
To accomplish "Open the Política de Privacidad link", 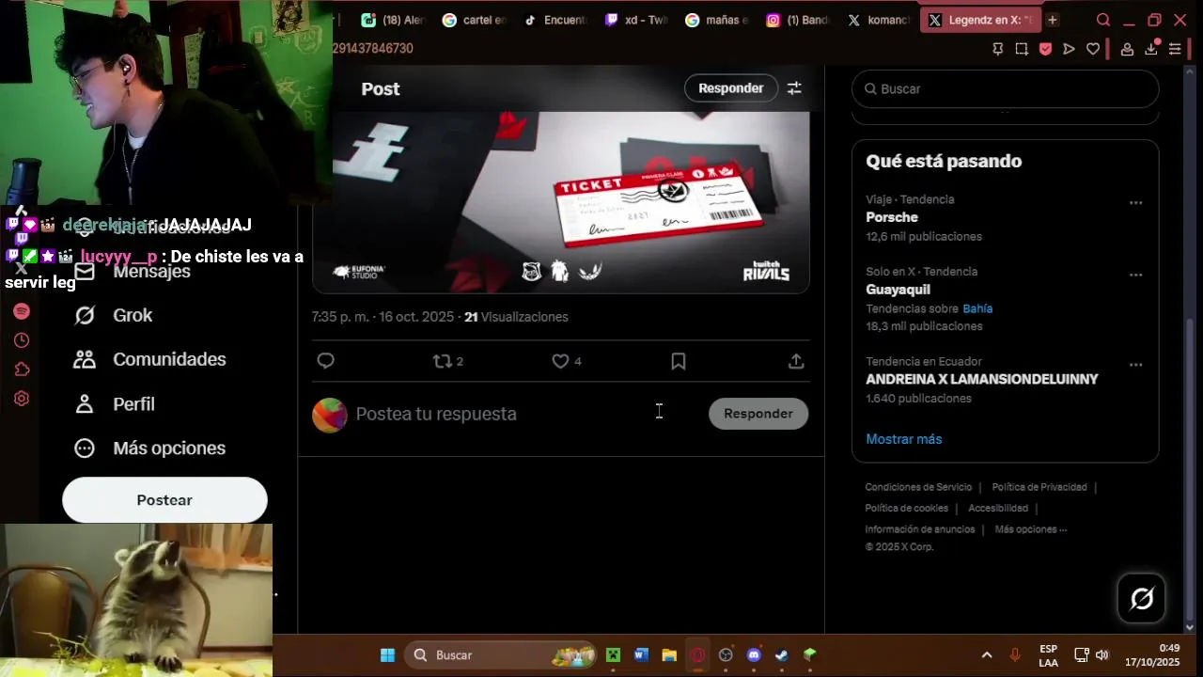I will click(1039, 487).
